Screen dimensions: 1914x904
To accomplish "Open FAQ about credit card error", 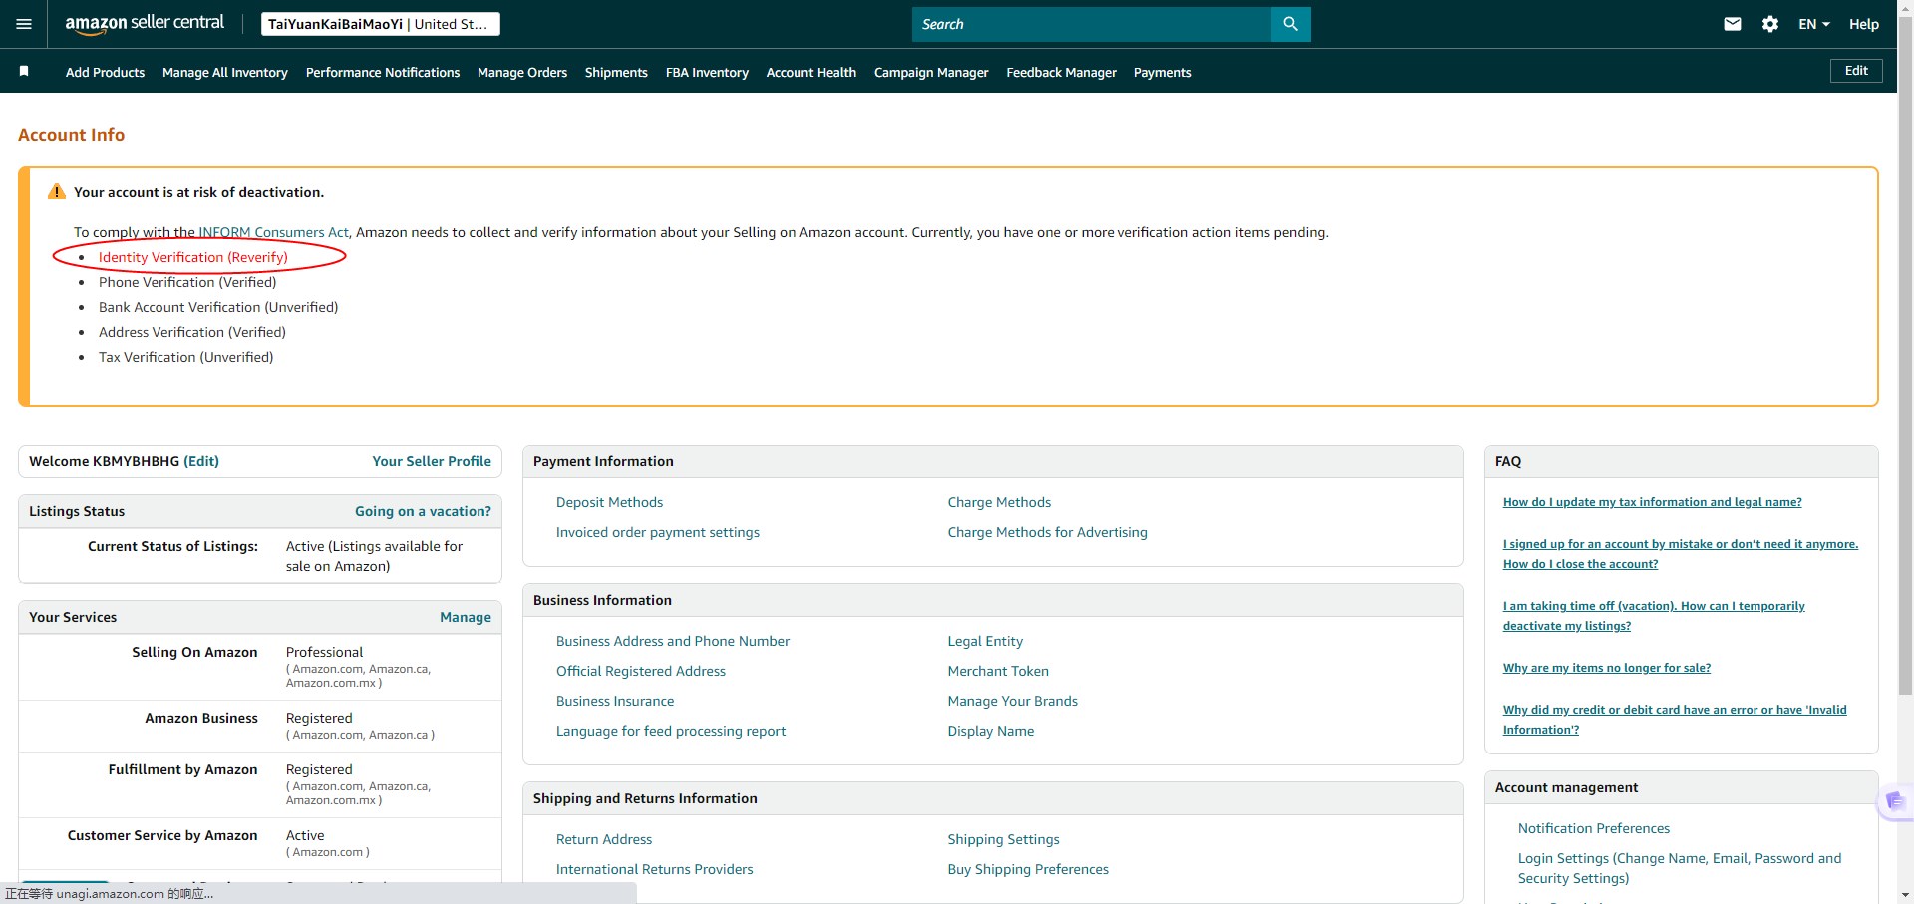I will point(1675,720).
